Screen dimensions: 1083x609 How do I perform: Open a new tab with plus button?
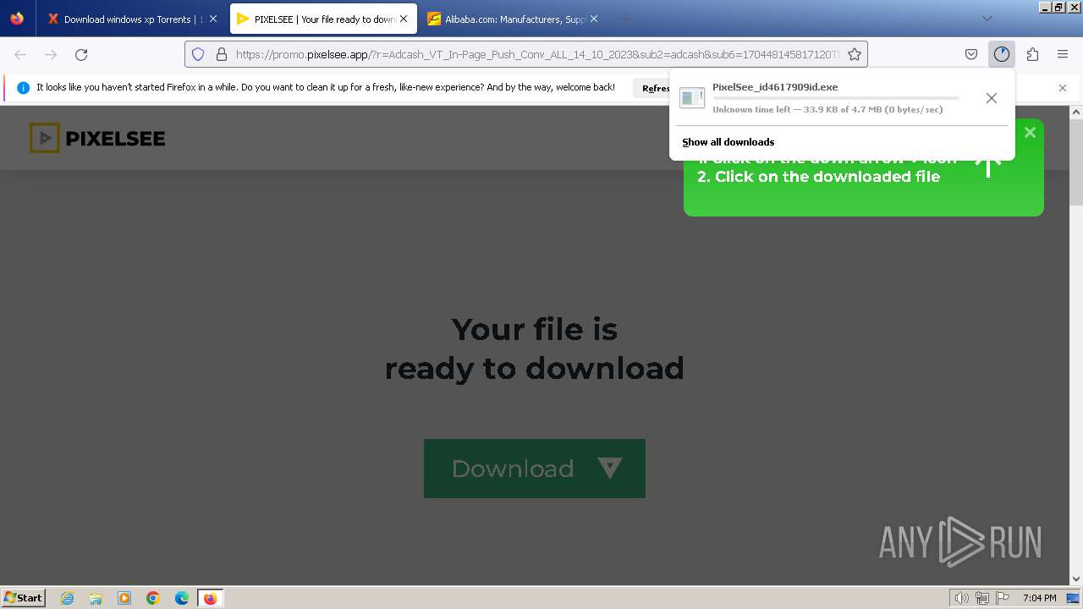tap(625, 19)
